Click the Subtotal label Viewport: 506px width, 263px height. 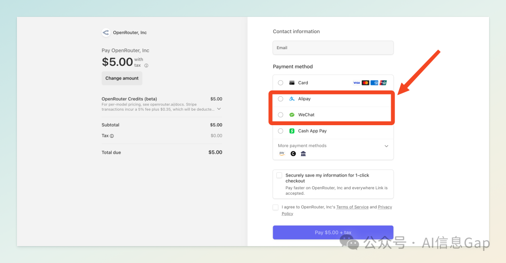coord(111,125)
